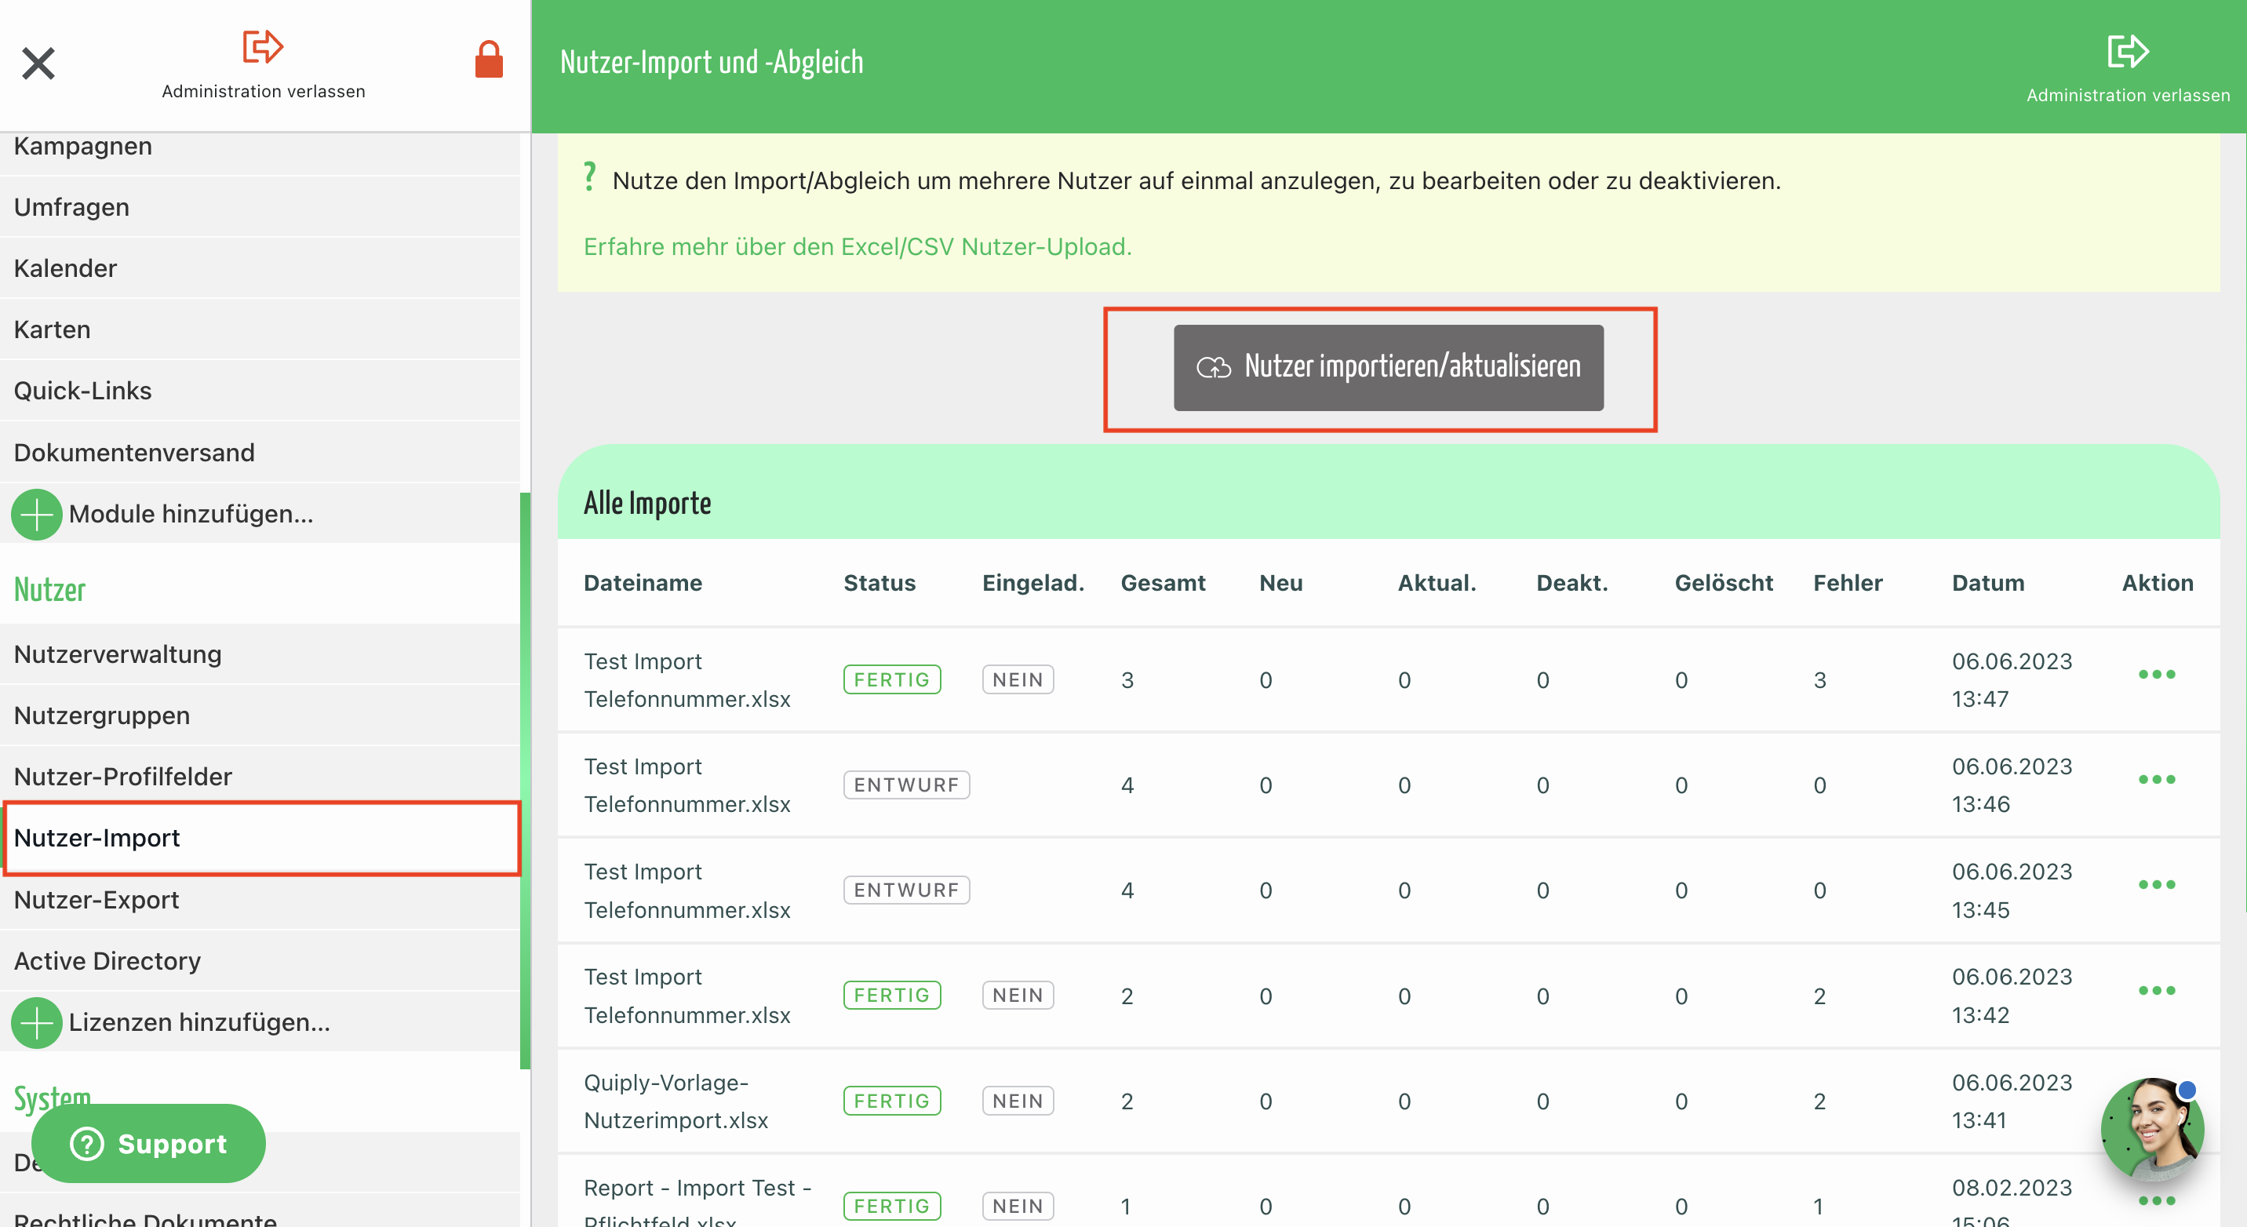Click the plus icon next to Lizenzen hinzufügen
This screenshot has width=2247, height=1227.
click(37, 1022)
